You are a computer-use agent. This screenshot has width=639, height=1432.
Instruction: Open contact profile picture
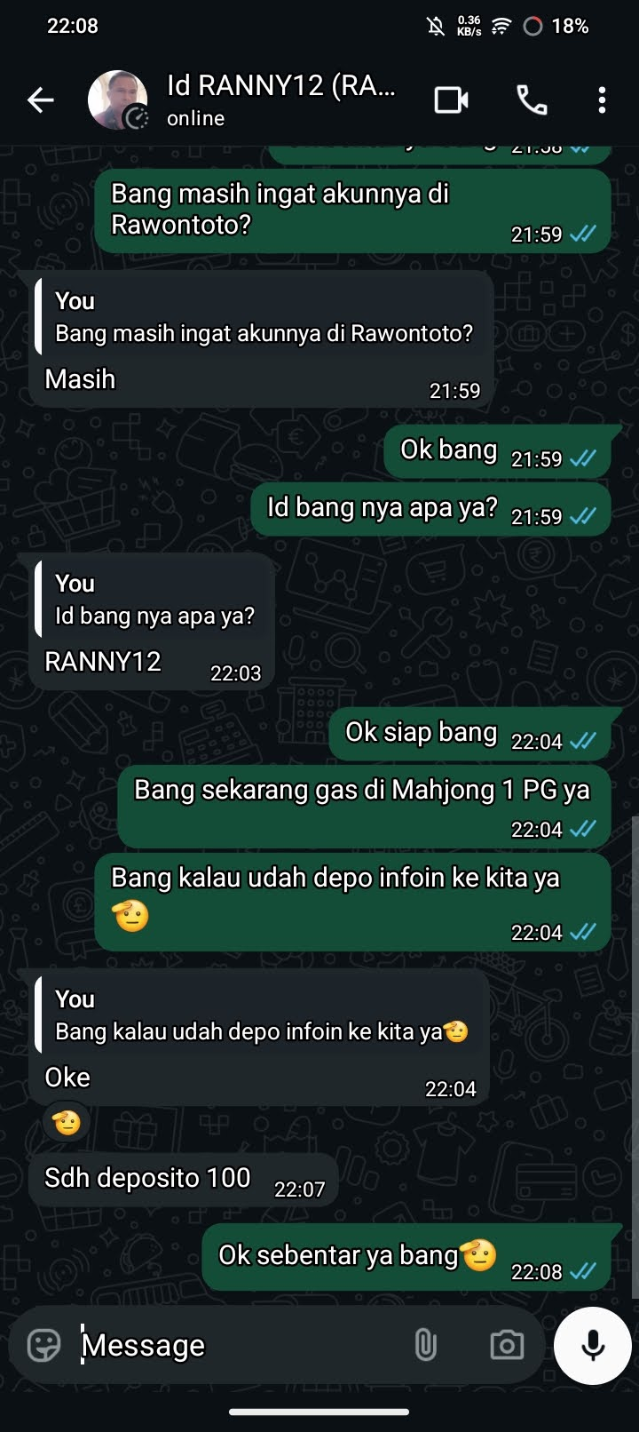point(117,100)
